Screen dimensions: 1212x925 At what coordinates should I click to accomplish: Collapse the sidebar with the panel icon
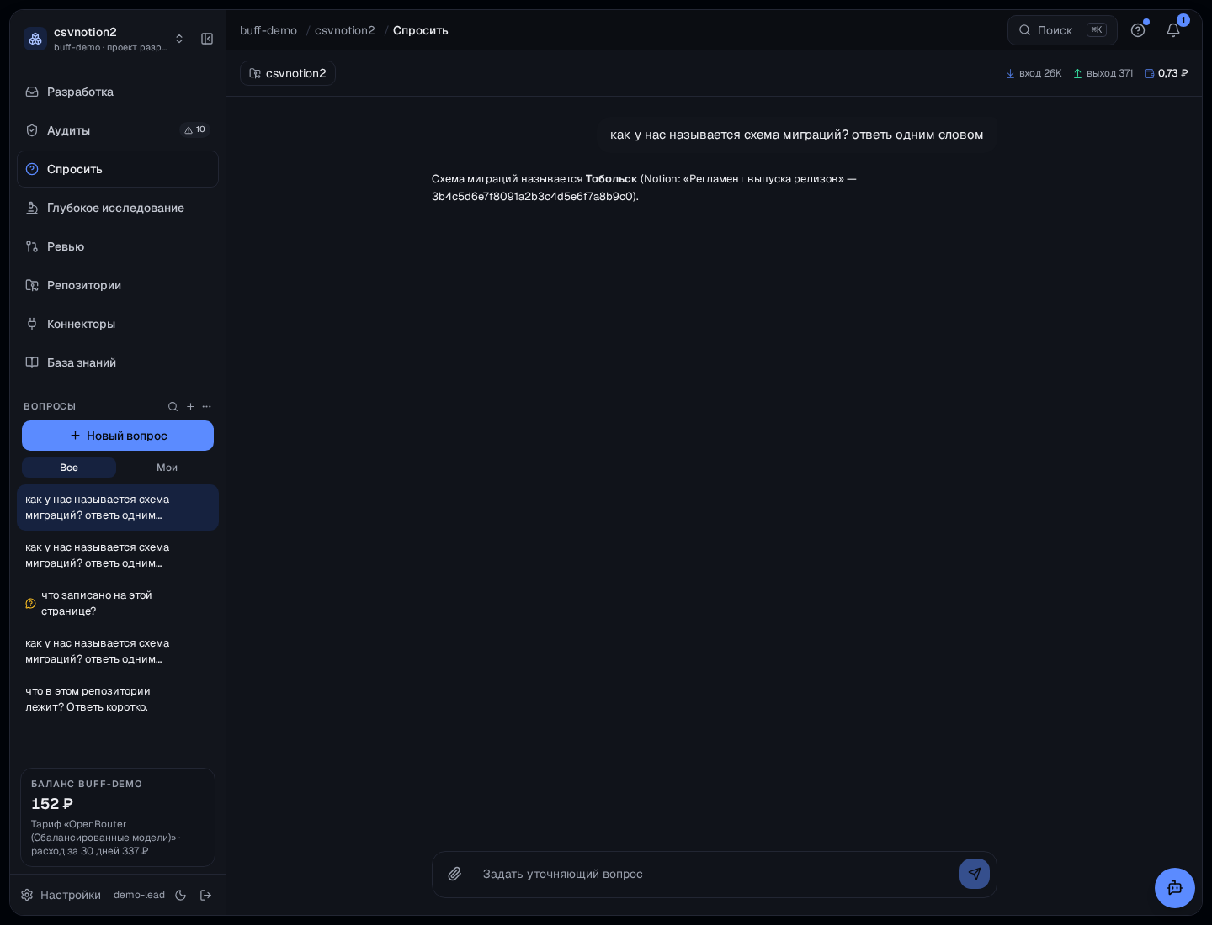(x=207, y=39)
